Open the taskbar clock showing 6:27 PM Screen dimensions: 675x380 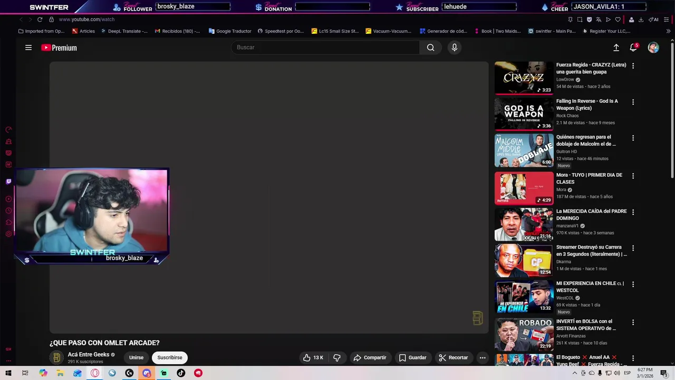click(x=645, y=373)
